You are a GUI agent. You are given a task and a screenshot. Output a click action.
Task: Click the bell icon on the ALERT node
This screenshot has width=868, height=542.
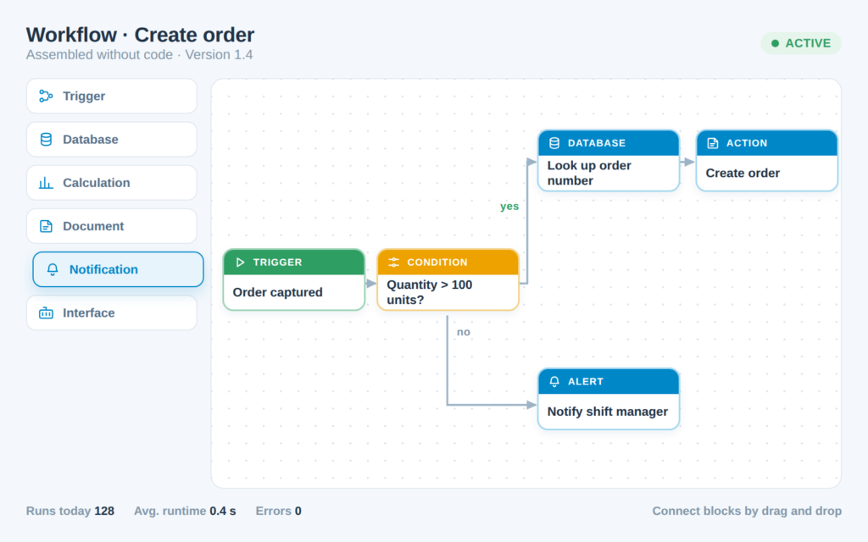click(554, 382)
